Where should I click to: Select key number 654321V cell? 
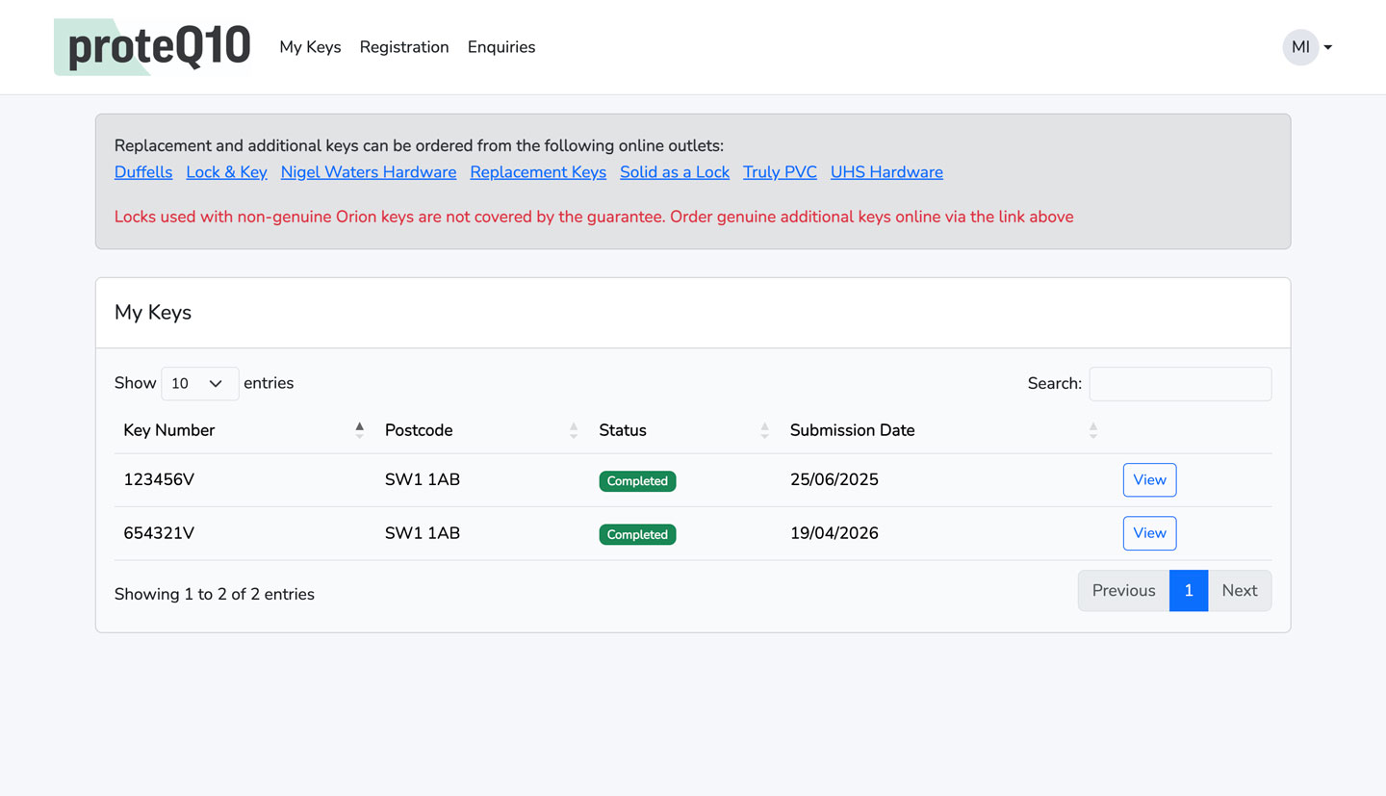point(159,533)
